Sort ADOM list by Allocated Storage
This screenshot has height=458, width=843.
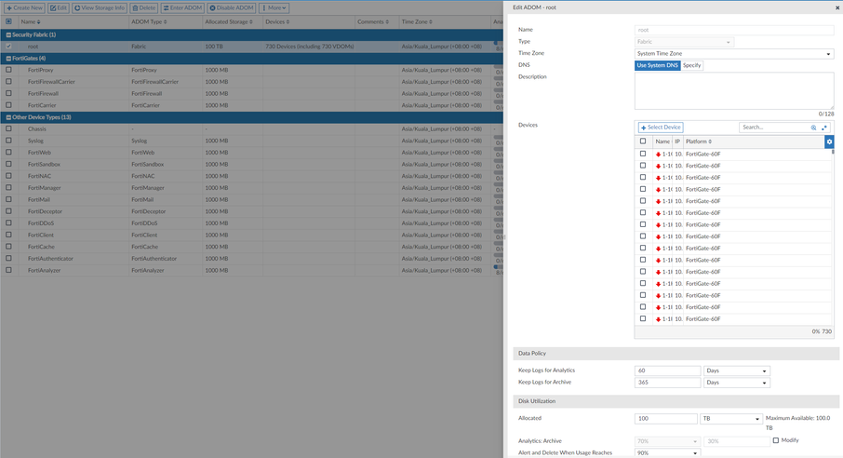point(229,22)
